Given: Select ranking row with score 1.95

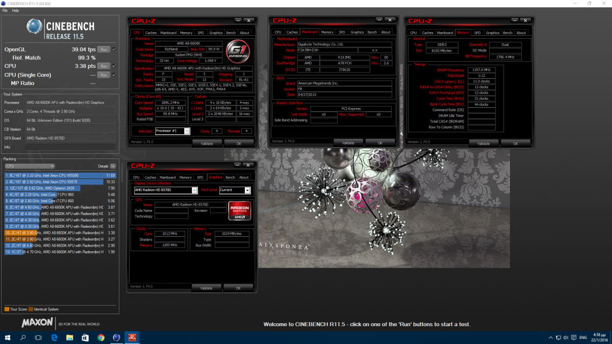Looking at the screenshot, I should tap(60, 252).
